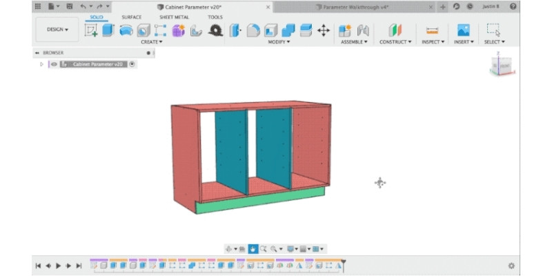Click the Joint tool icon
This screenshot has width=552, height=276.
pos(363,30)
